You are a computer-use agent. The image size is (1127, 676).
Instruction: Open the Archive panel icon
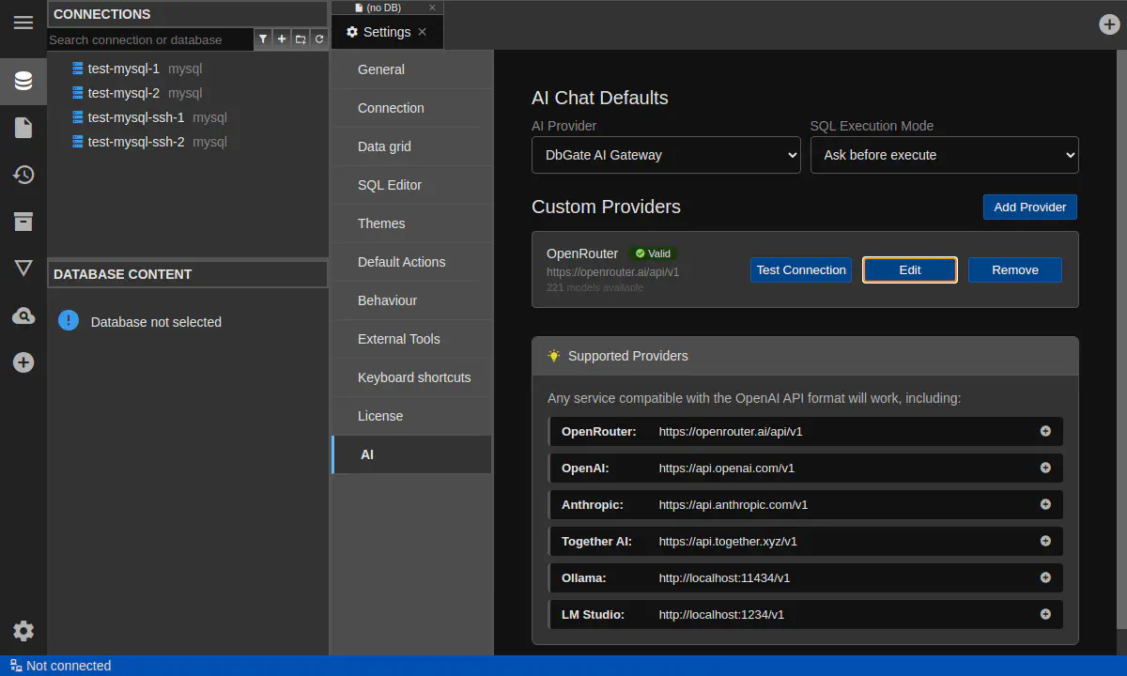coord(23,222)
